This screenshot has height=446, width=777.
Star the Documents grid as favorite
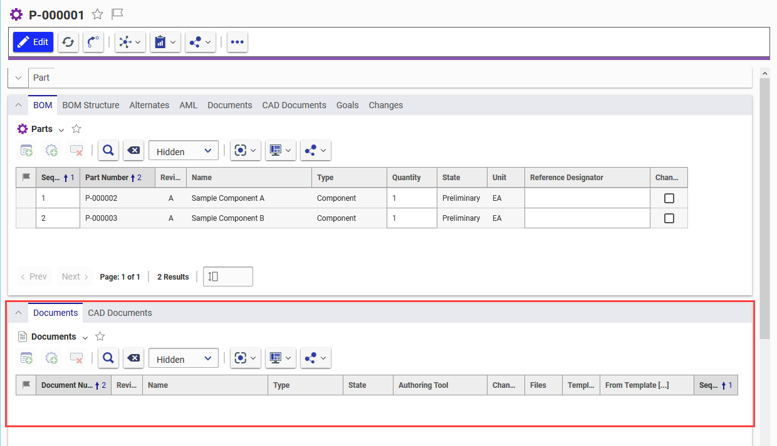point(100,337)
